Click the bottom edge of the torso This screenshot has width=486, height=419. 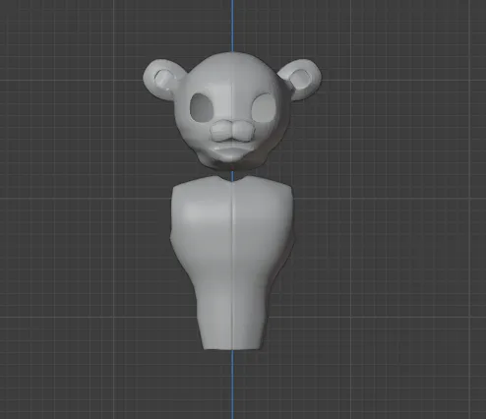(232, 347)
